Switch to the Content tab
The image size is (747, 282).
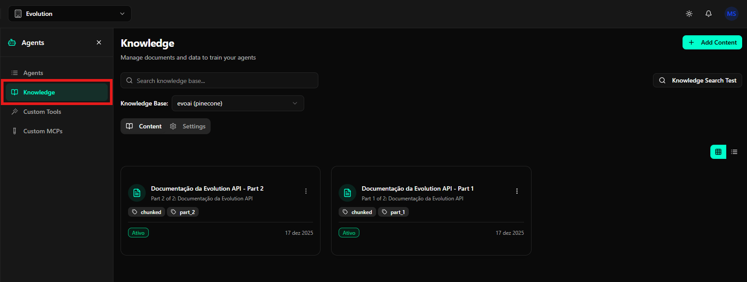coord(144,126)
